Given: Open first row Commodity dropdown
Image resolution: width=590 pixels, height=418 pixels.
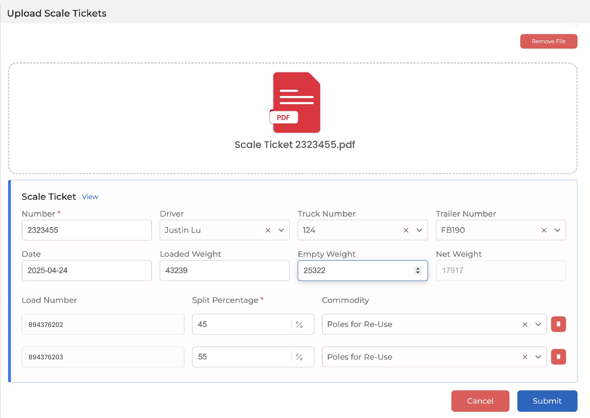Looking at the screenshot, I should 538,324.
